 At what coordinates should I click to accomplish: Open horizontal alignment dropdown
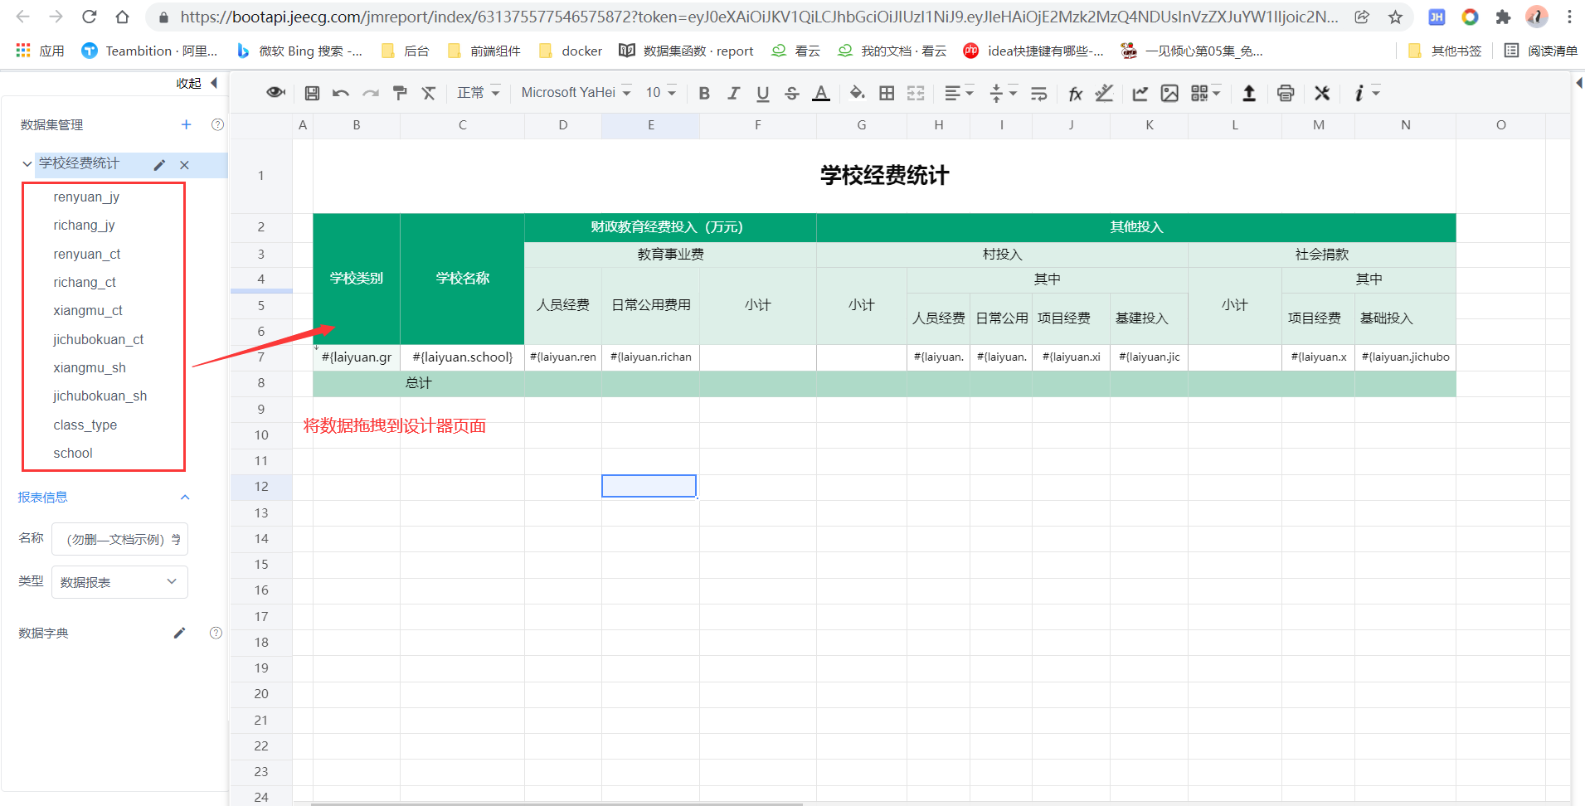click(959, 93)
